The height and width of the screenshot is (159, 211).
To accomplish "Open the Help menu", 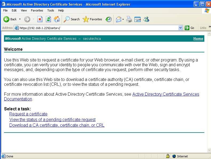I will pyautogui.click(x=61, y=10).
